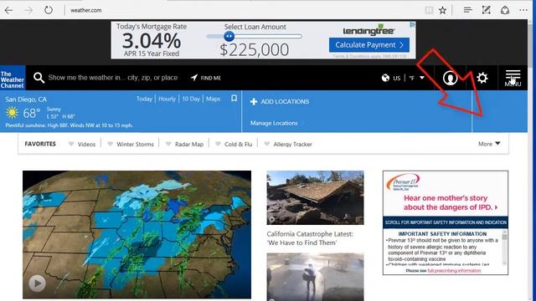Viewport: 536px width, 301px height.
Task: Toggle heart next to Winter Storms
Action: 110,144
